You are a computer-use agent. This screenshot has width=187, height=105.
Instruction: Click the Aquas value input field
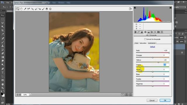166,69
